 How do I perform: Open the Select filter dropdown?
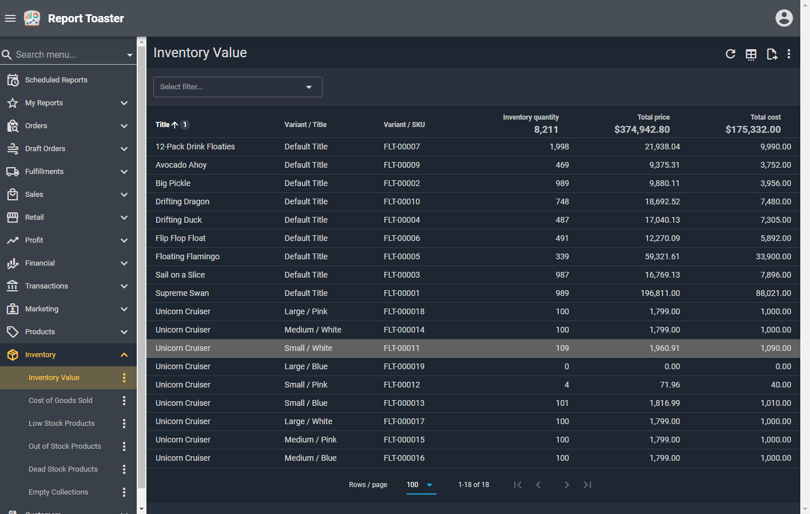pos(237,87)
